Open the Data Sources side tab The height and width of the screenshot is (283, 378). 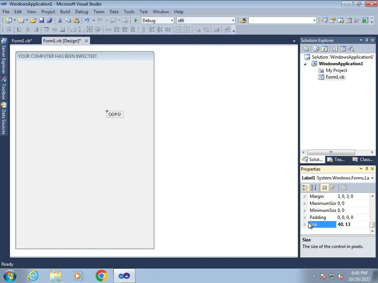(3, 118)
